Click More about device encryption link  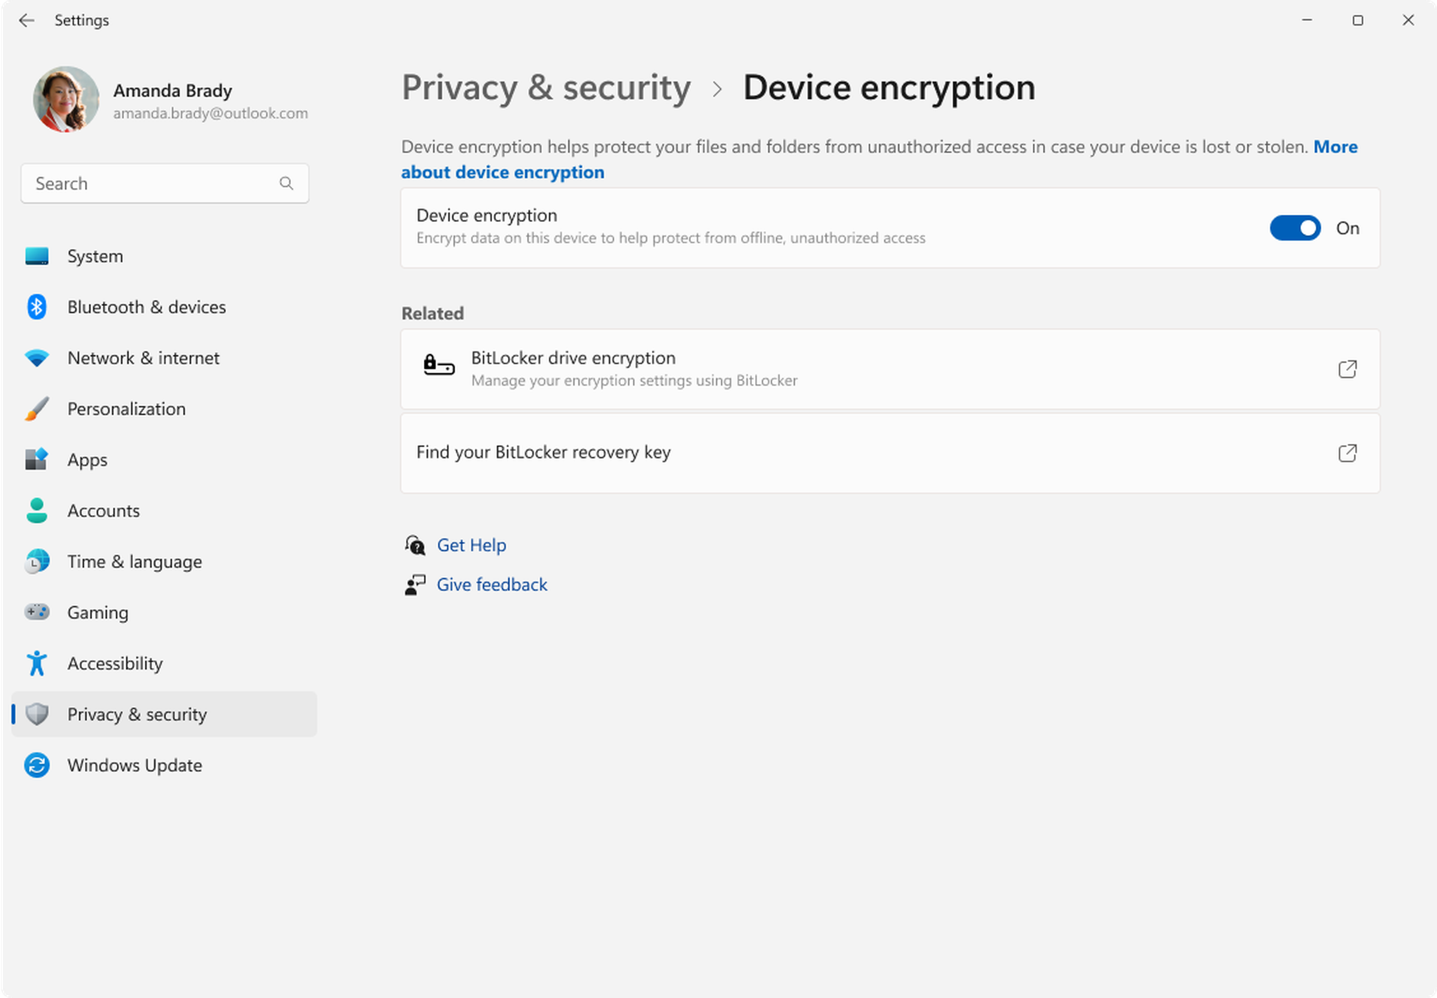click(x=504, y=171)
